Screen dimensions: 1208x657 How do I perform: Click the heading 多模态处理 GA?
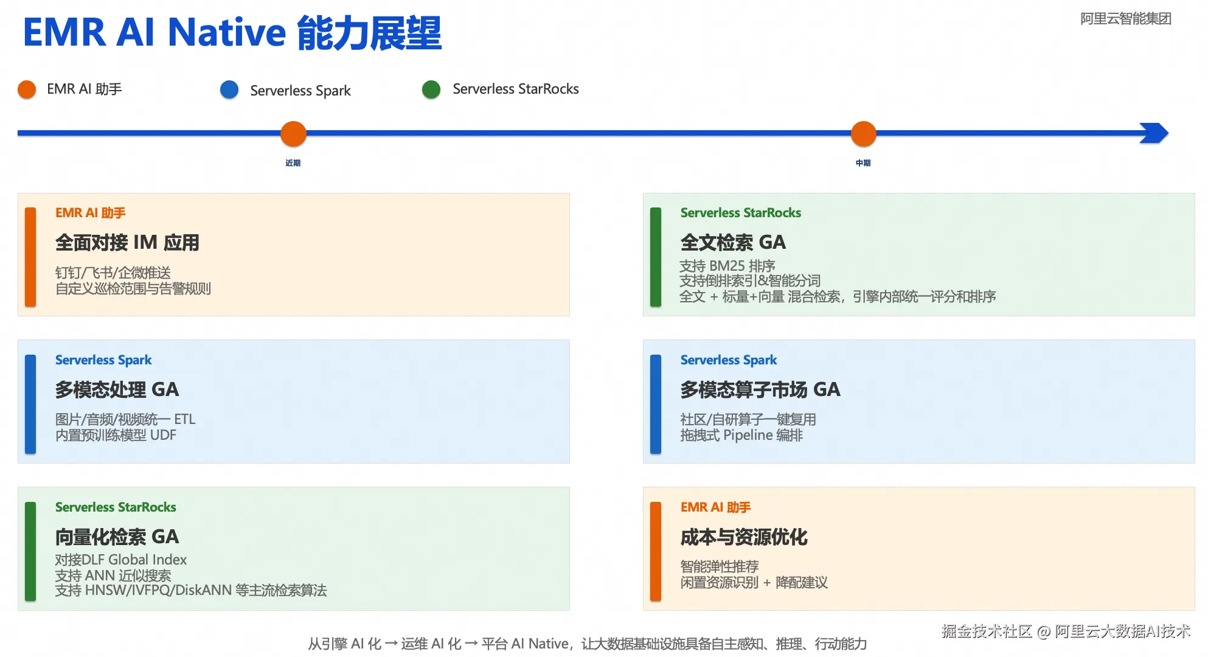click(x=117, y=389)
